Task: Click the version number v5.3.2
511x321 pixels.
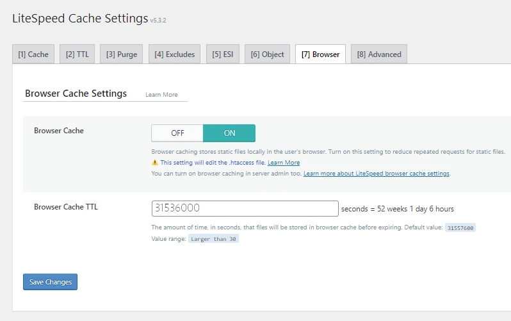Action: (158, 21)
